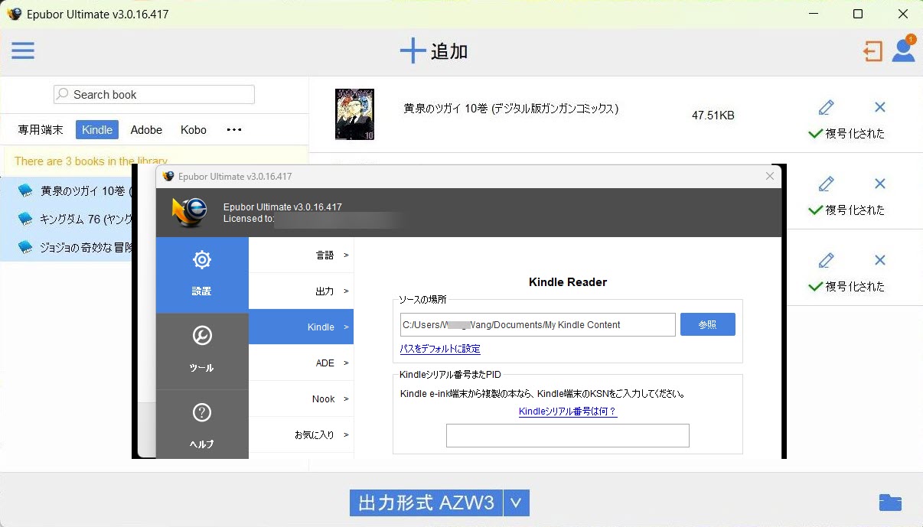Expand the お気に入り settings section
This screenshot has width=923, height=527.
click(301, 434)
